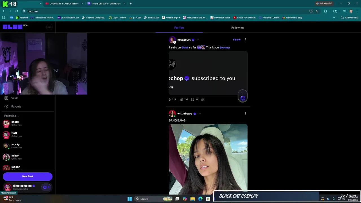The image size is (361, 203).
Task: Open Revenue bookmark
Action: coord(22,17)
